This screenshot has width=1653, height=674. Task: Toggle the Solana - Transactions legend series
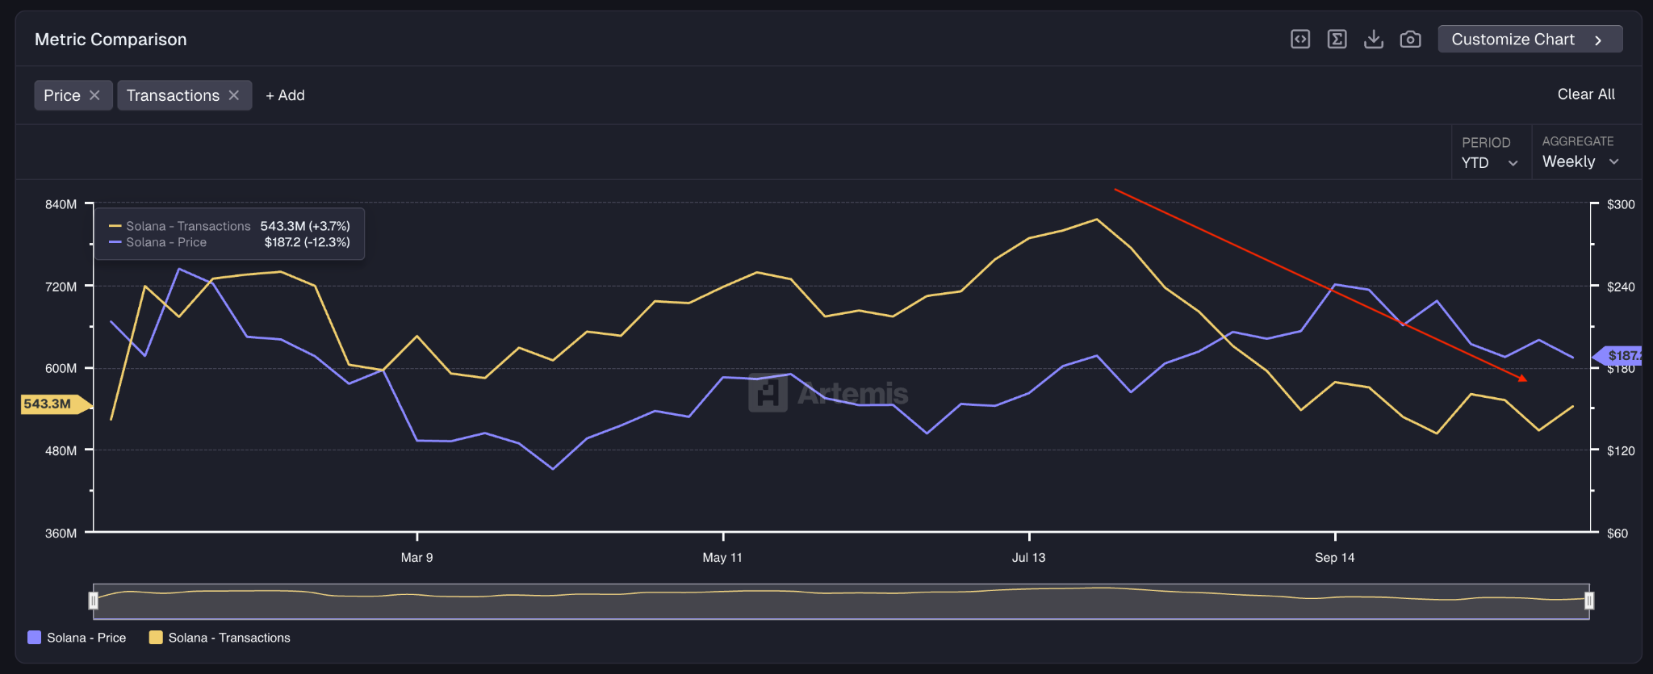[220, 638]
